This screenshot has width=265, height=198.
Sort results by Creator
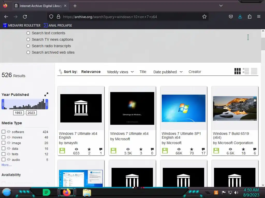click(x=195, y=72)
